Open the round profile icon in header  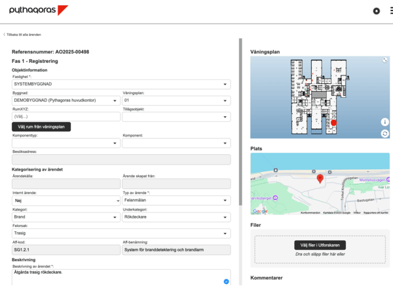coord(376,11)
